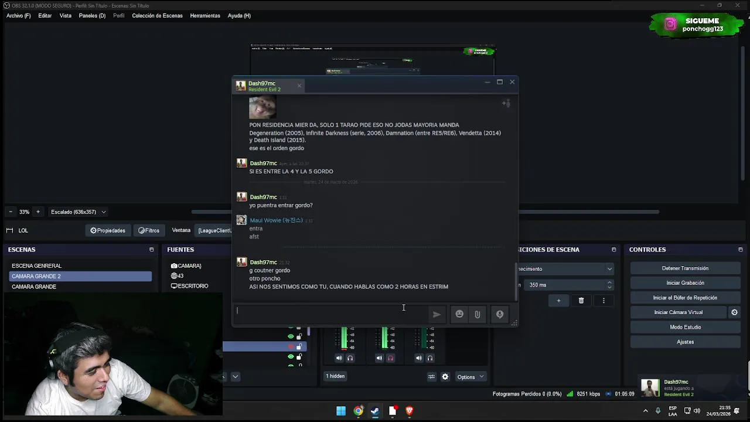Add a scene transition plus button
The height and width of the screenshot is (422, 750).
pos(558,301)
